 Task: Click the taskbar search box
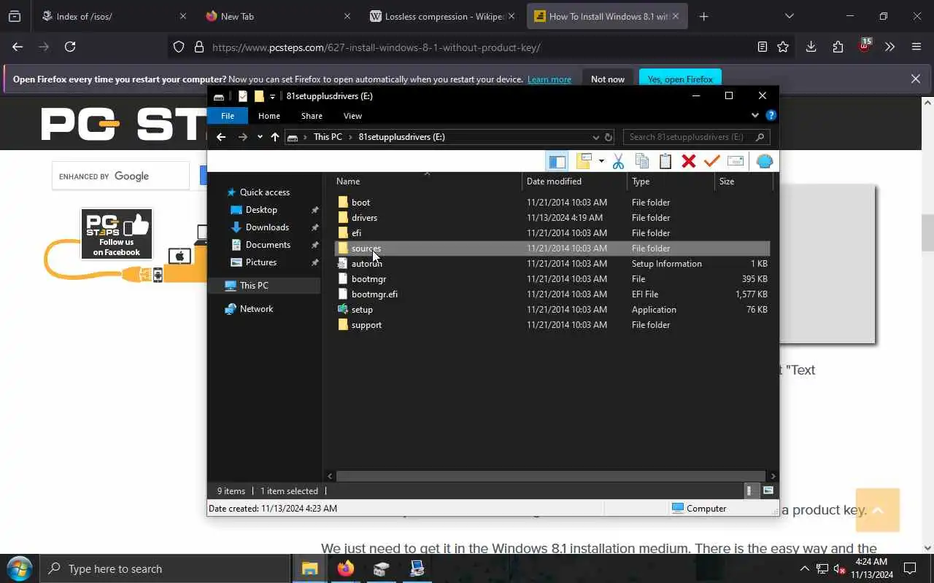pyautogui.click(x=165, y=568)
